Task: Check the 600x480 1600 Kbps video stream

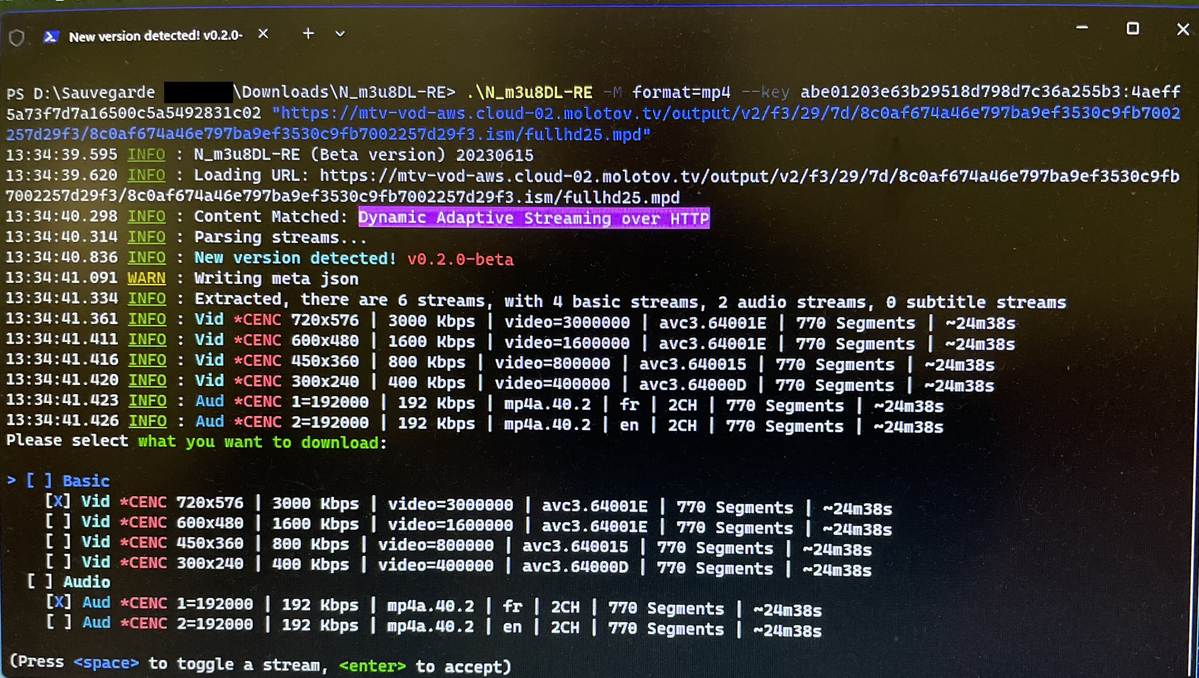Action: (x=58, y=521)
